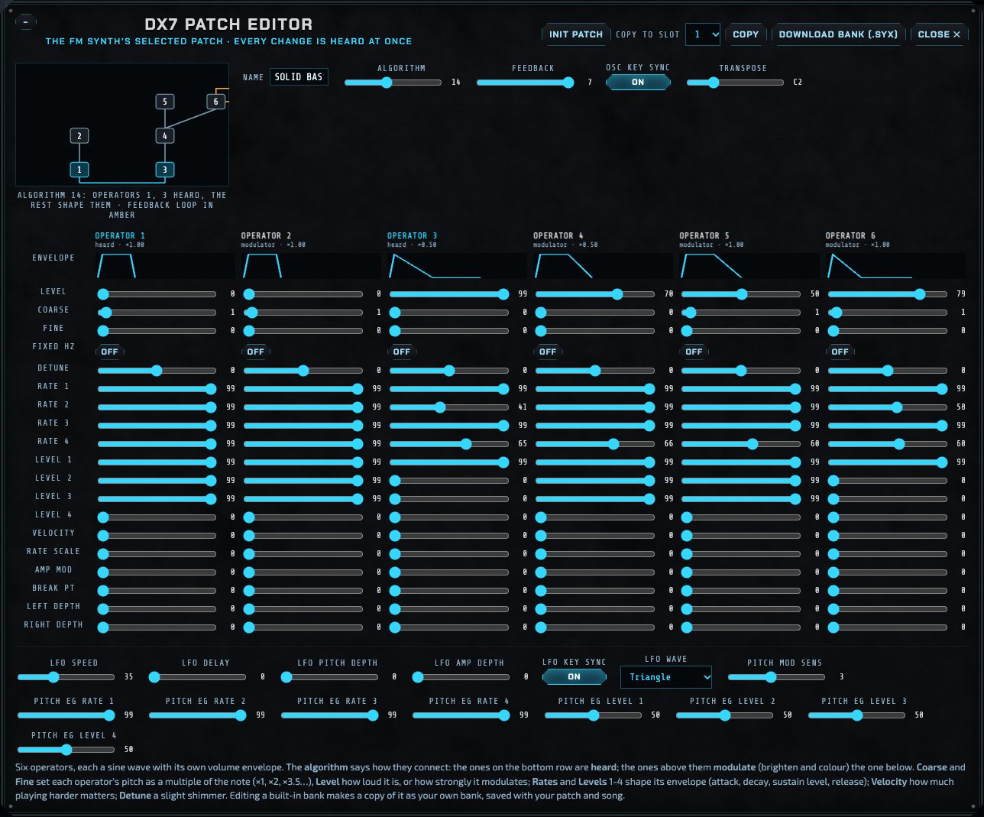
Task: Adjust the Transpose slider
Action: [x=735, y=83]
